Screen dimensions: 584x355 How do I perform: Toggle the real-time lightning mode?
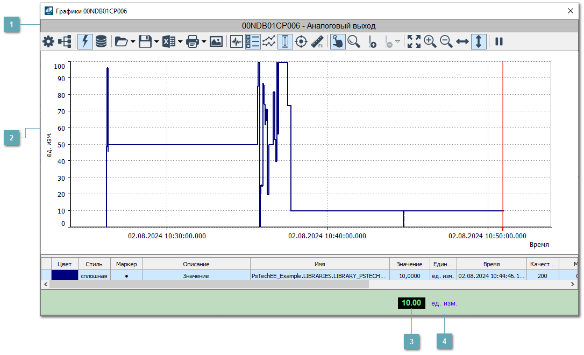(x=84, y=41)
